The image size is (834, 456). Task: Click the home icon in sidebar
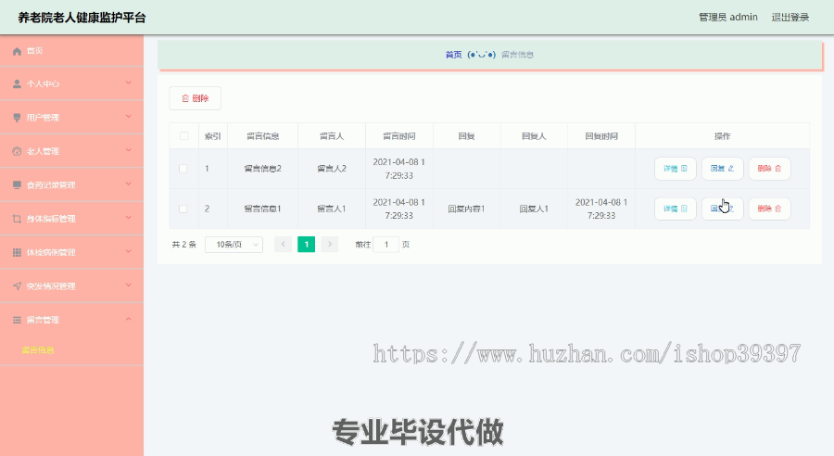point(17,51)
